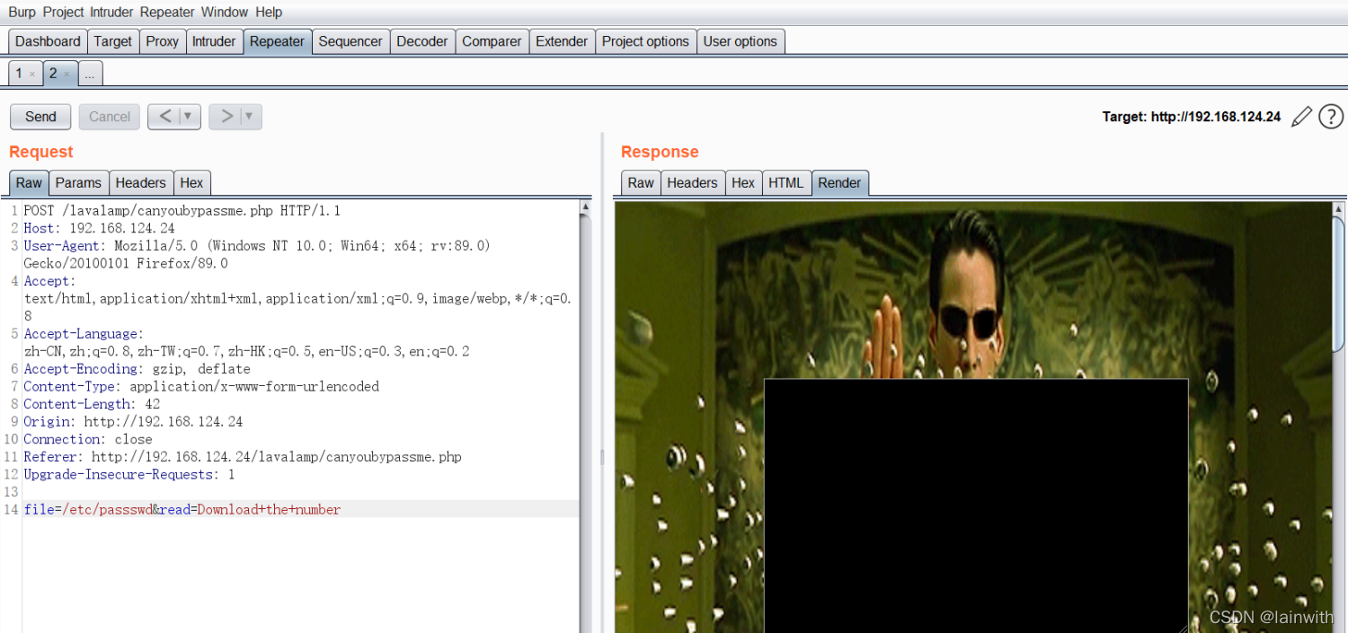Image resolution: width=1348 pixels, height=633 pixels.
Task: Switch to the Dashboard tab
Action: pyautogui.click(x=48, y=41)
